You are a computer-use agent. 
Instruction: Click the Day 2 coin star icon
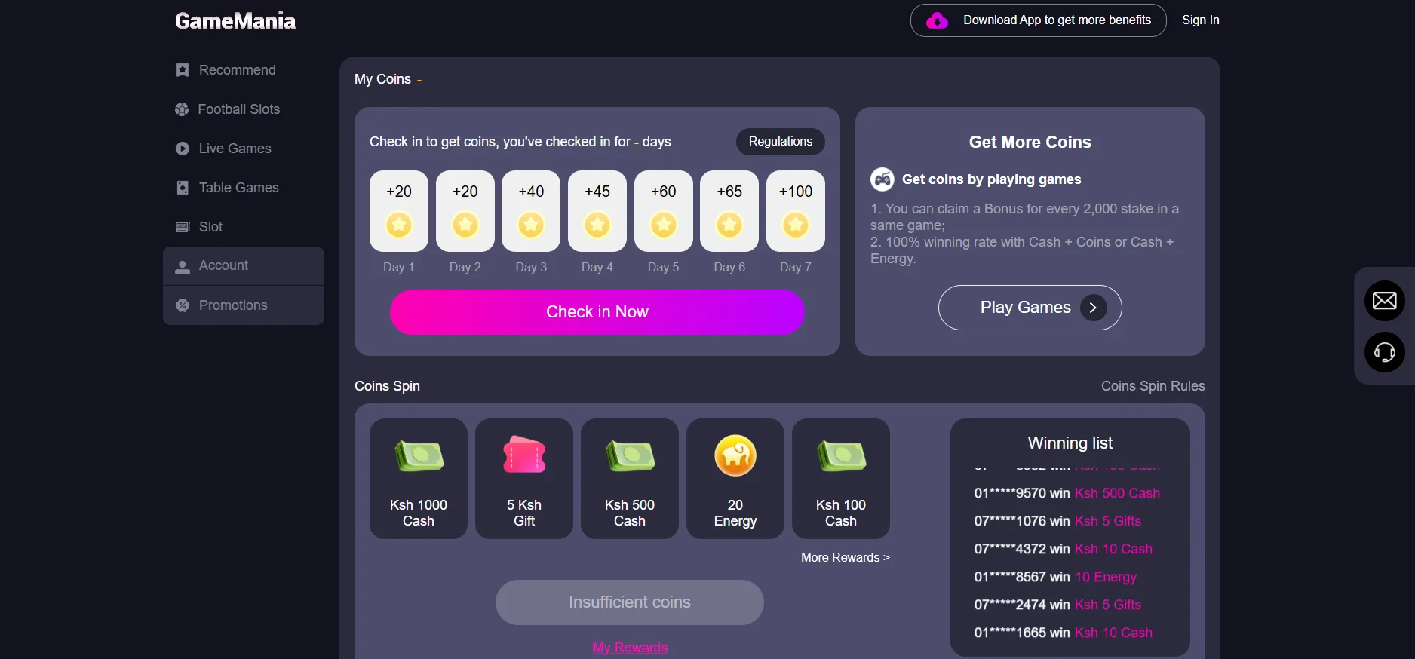point(465,225)
